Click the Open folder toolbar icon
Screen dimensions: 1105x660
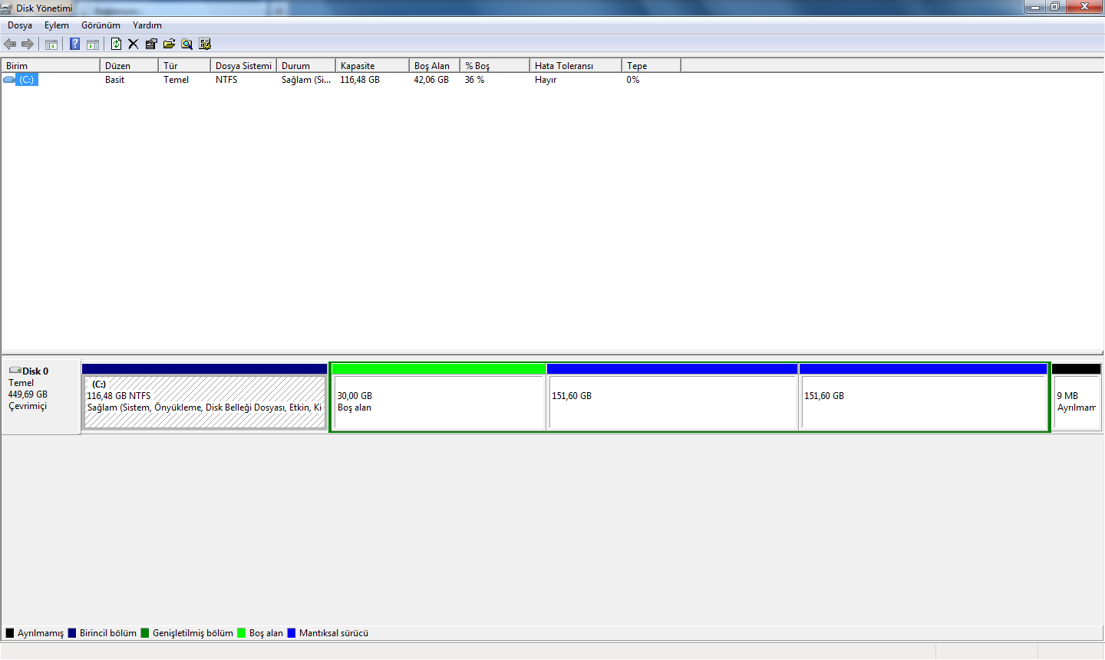coord(169,45)
